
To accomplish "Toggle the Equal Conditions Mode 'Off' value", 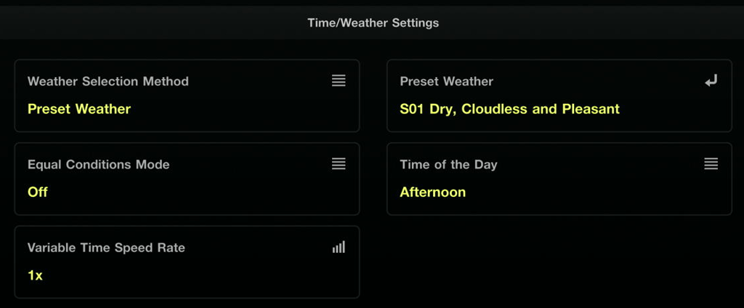I will [x=38, y=192].
